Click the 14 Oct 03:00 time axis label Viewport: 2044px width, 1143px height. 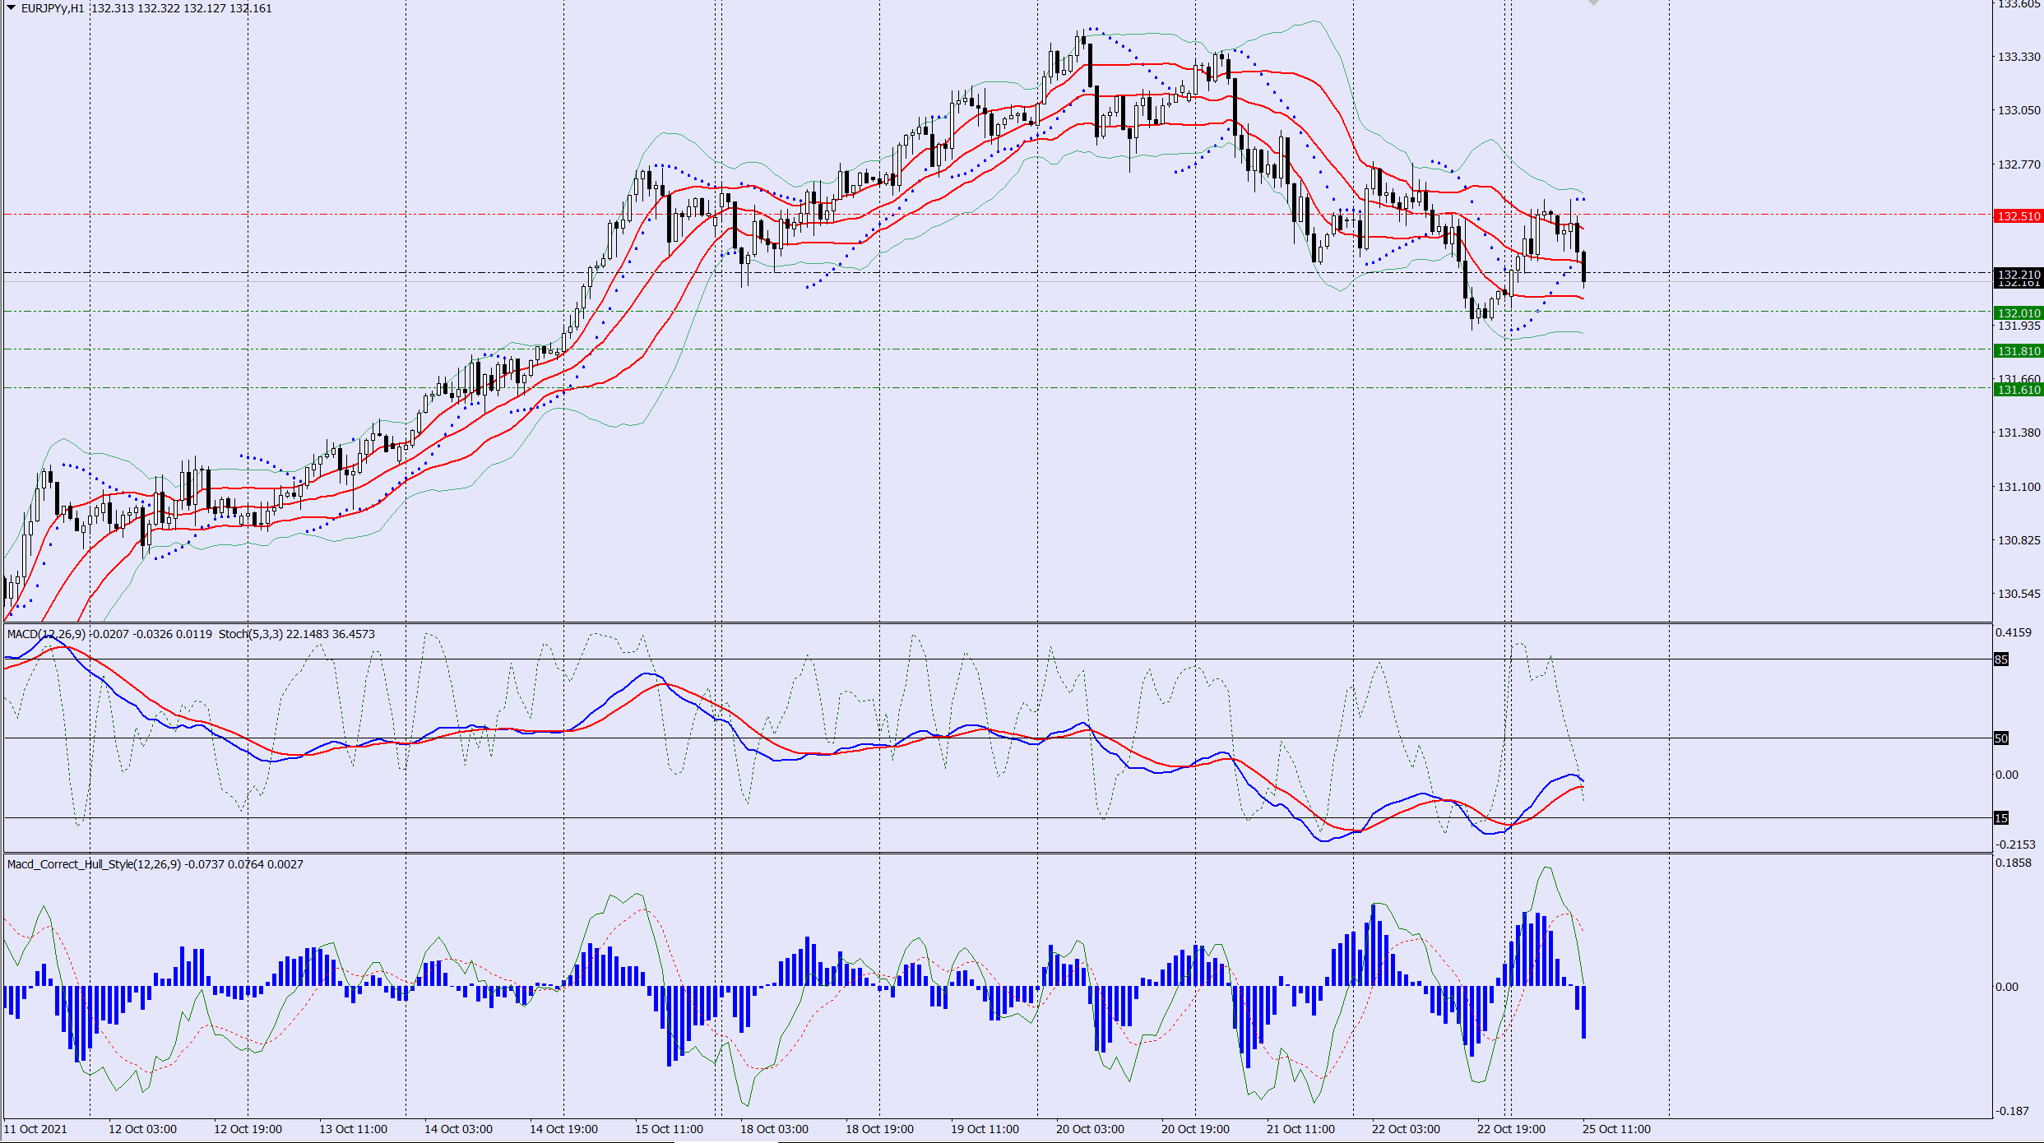[x=458, y=1129]
